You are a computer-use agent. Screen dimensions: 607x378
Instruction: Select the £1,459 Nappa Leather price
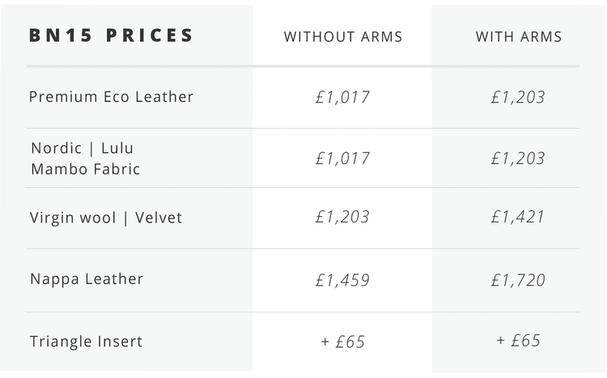point(342,280)
